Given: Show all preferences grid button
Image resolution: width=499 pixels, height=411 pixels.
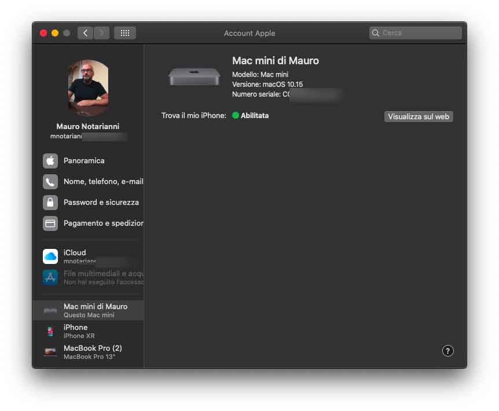Looking at the screenshot, I should (125, 33).
